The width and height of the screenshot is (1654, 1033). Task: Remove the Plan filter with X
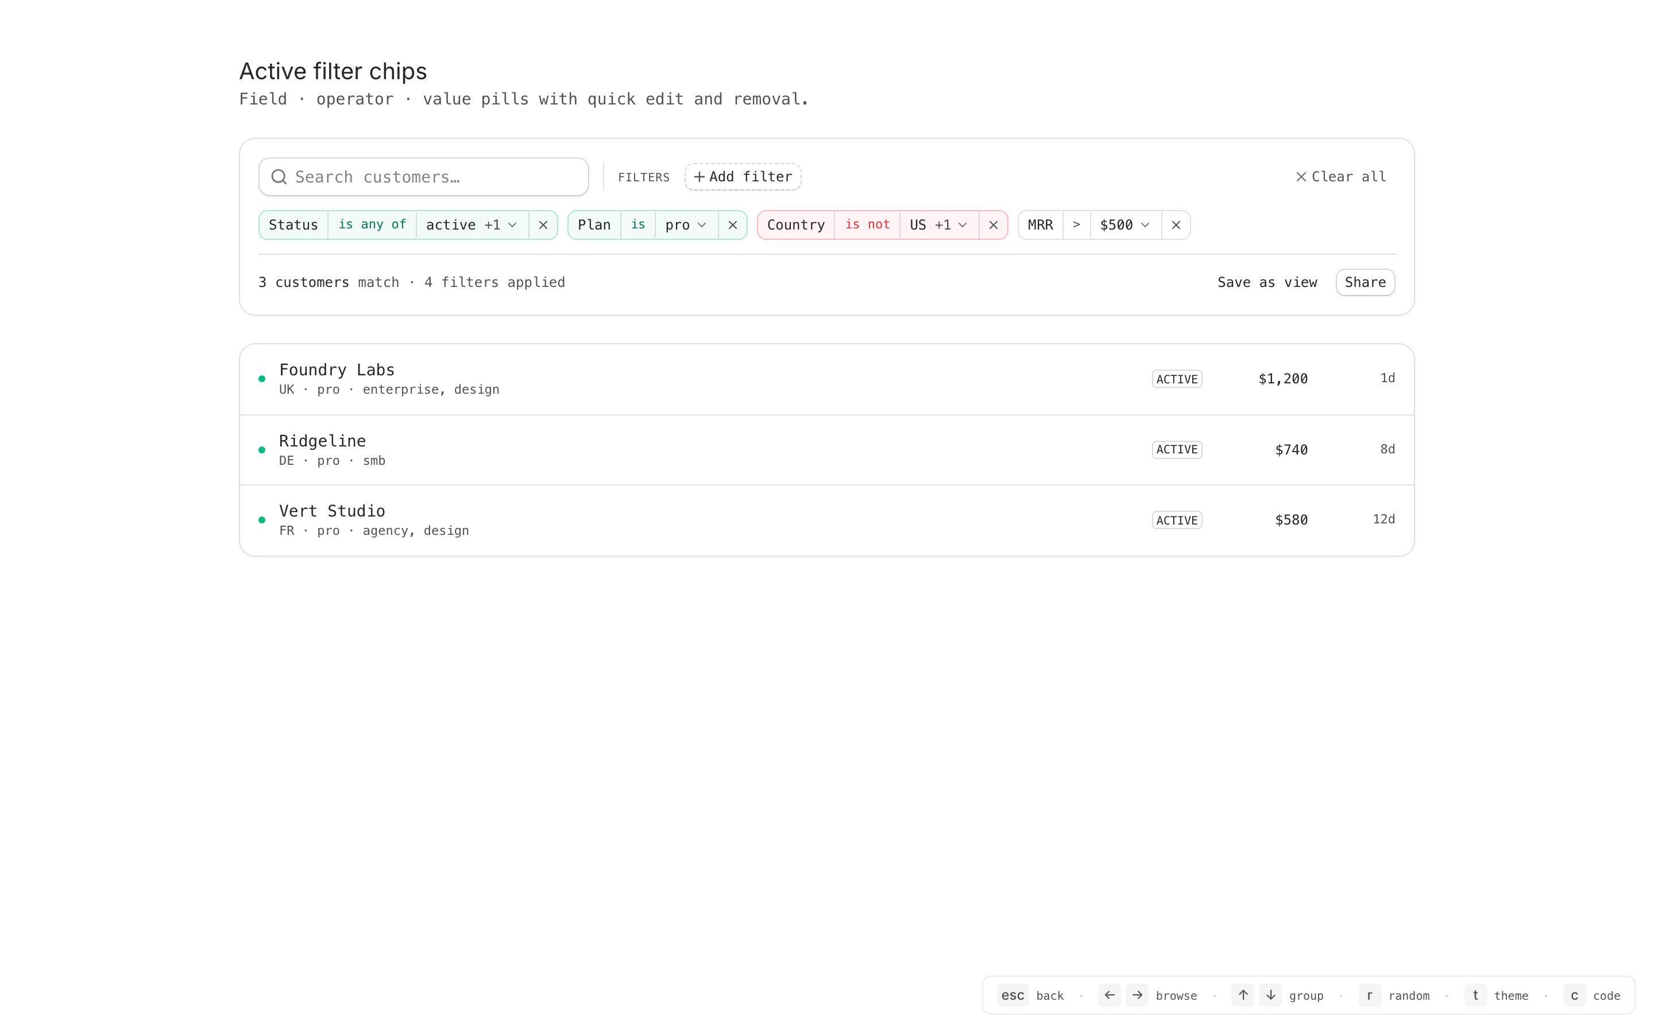(732, 225)
